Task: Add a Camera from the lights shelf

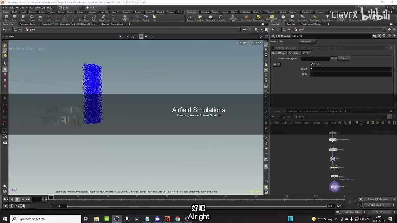Action: point(190,18)
